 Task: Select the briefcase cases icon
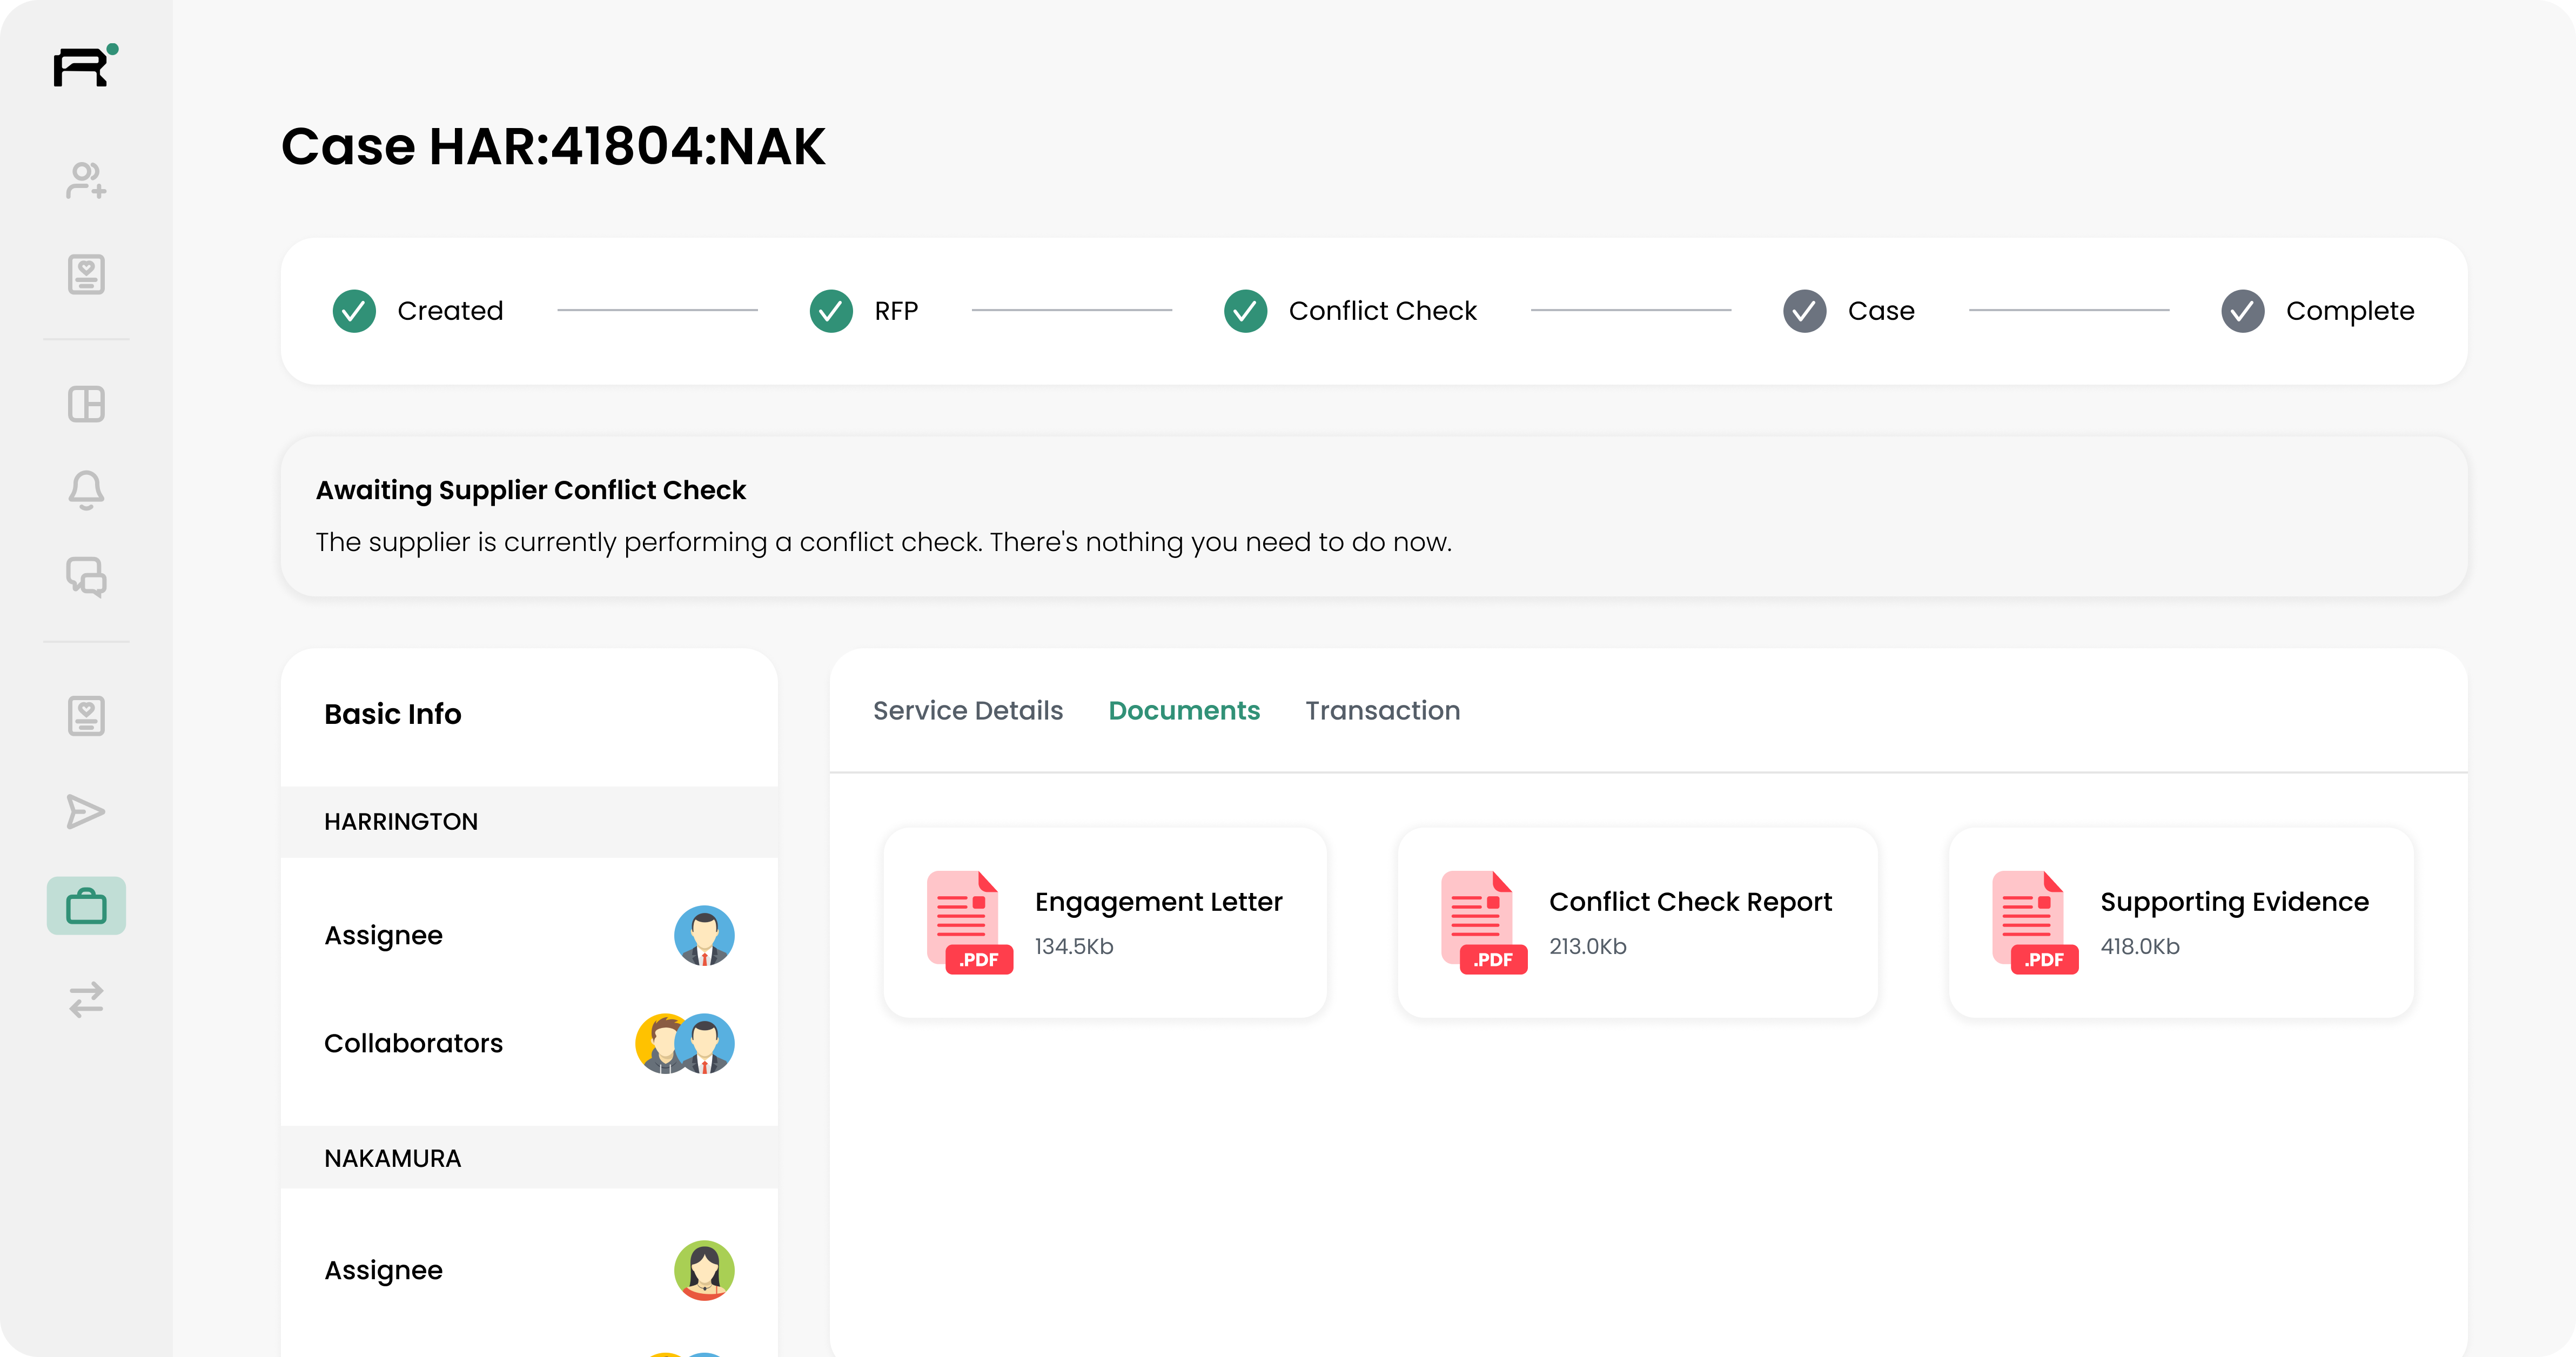[86, 906]
